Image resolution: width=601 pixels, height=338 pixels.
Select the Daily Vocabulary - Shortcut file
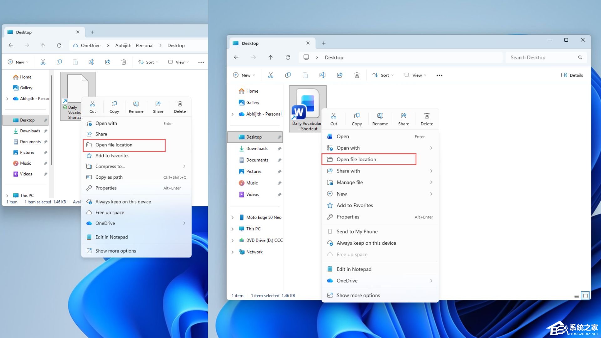[x=307, y=103]
